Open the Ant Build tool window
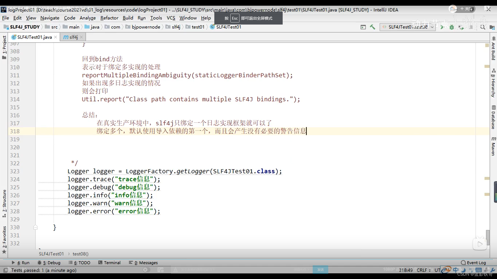 (493, 48)
